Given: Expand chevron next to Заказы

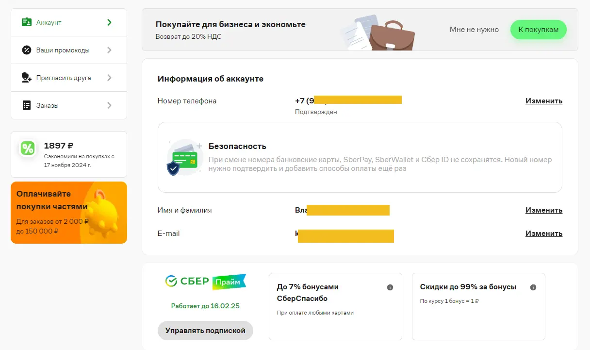Looking at the screenshot, I should point(109,105).
